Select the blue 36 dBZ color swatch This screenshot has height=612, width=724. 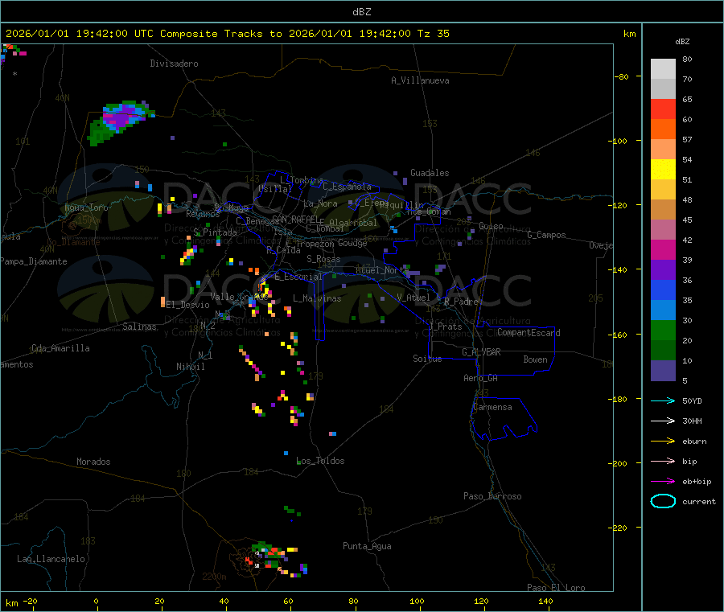[663, 290]
